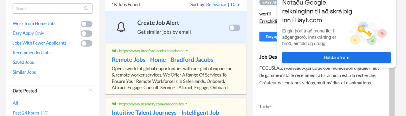Screen dimensions: 406x116
Task: Enable the Create Job Alert toggle
Action: pyautogui.click(x=234, y=28)
